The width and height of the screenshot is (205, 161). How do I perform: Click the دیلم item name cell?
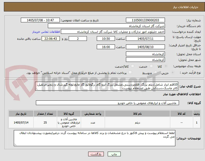137,123
